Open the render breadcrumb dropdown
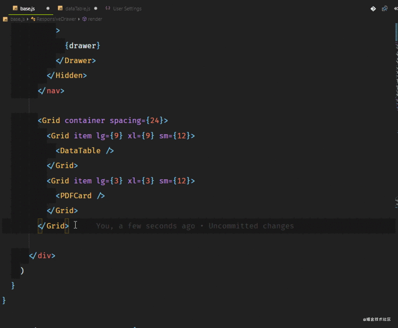 (96, 19)
